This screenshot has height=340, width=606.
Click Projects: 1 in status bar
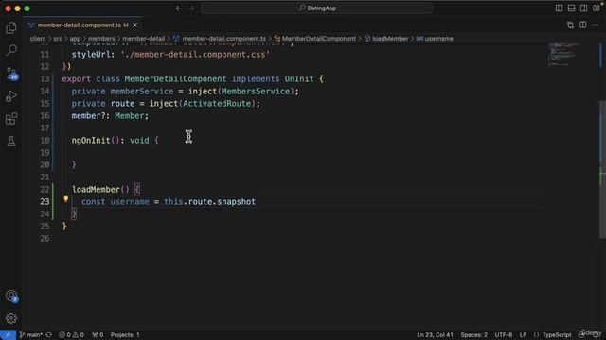125,335
